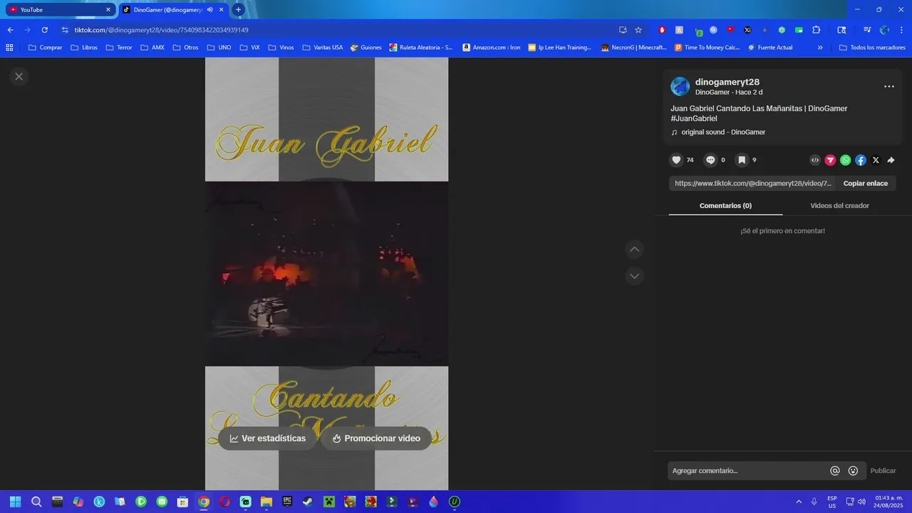This screenshot has height=513, width=912.
Task: Open original sound - DinoGamer link
Action: coord(723,132)
